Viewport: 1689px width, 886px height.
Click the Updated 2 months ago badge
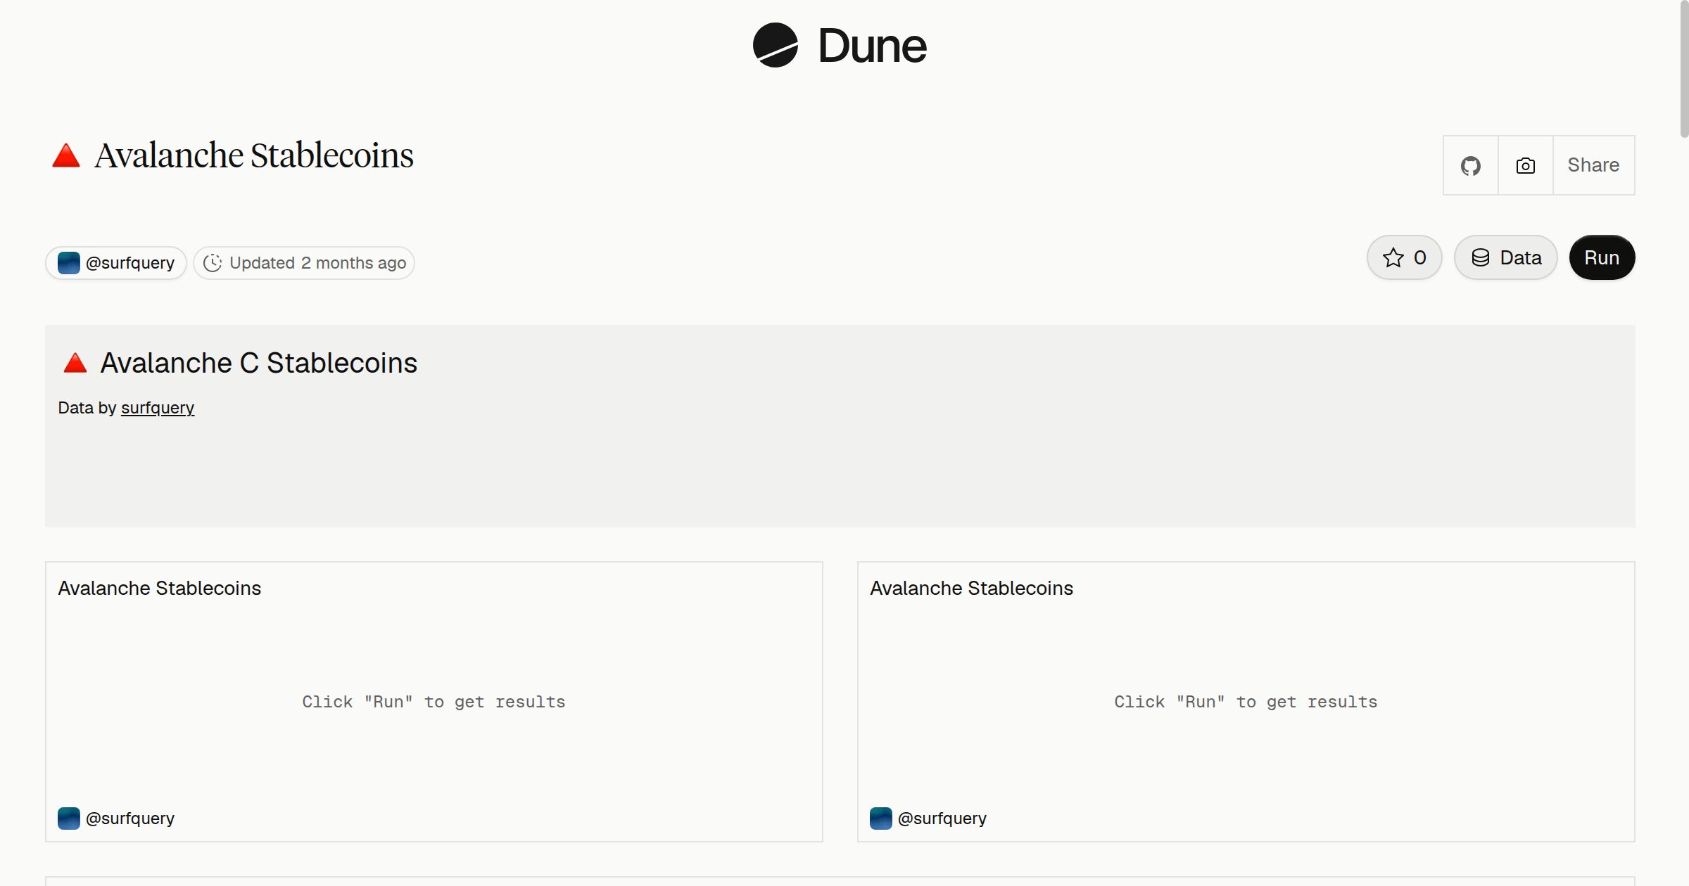click(304, 263)
